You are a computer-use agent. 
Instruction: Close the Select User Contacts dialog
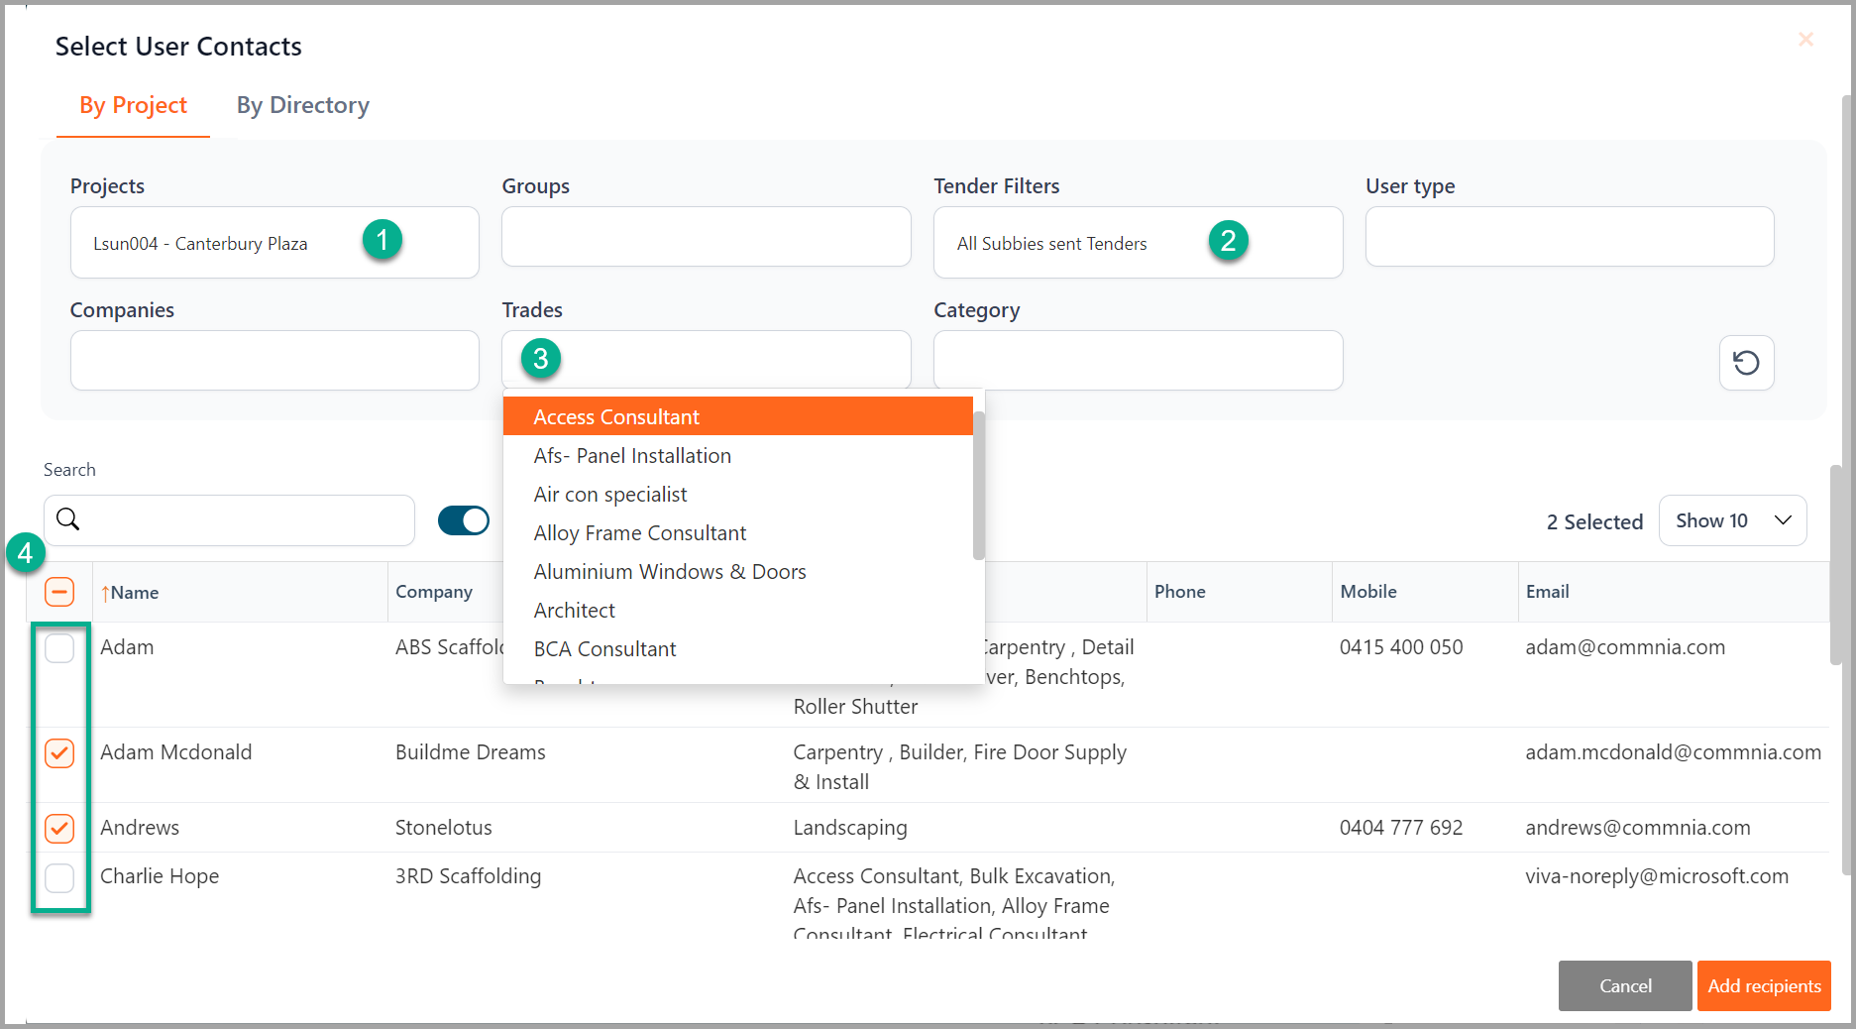[x=1805, y=39]
